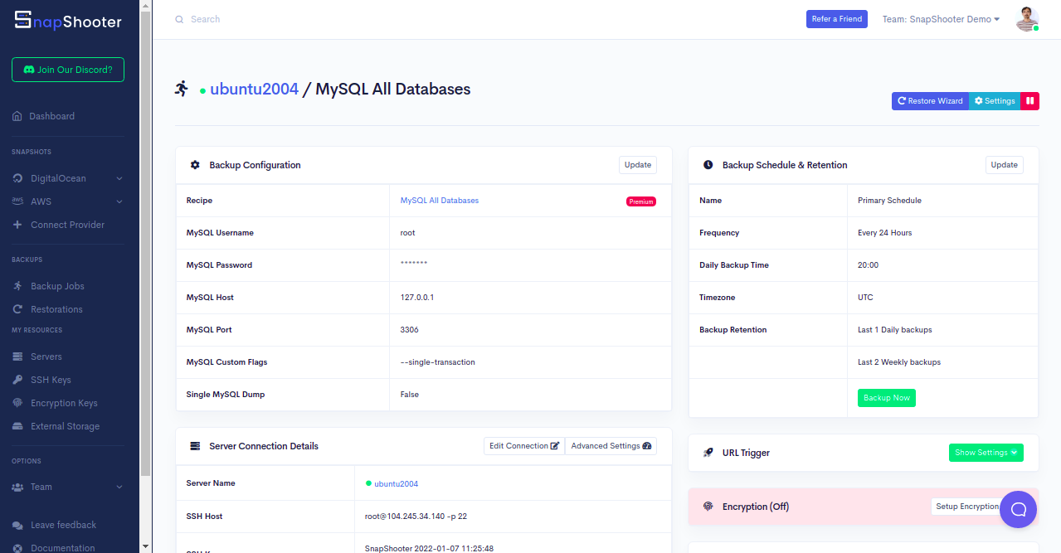Click the DigitalOcean provider icon

17,178
